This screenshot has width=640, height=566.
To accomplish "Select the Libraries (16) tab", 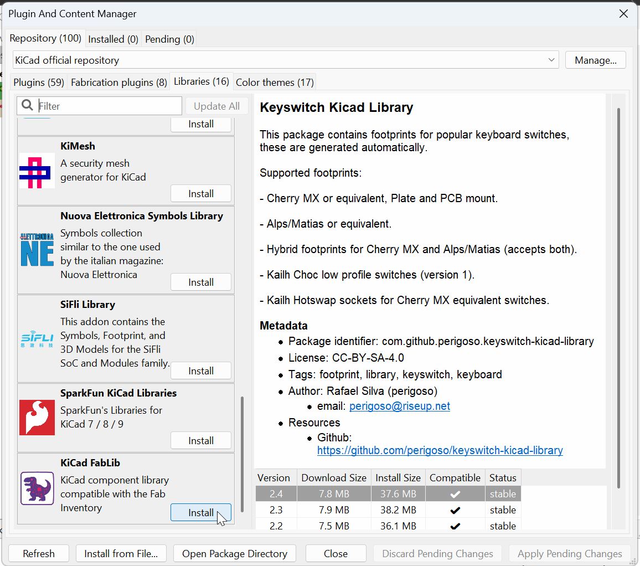I will click(201, 81).
